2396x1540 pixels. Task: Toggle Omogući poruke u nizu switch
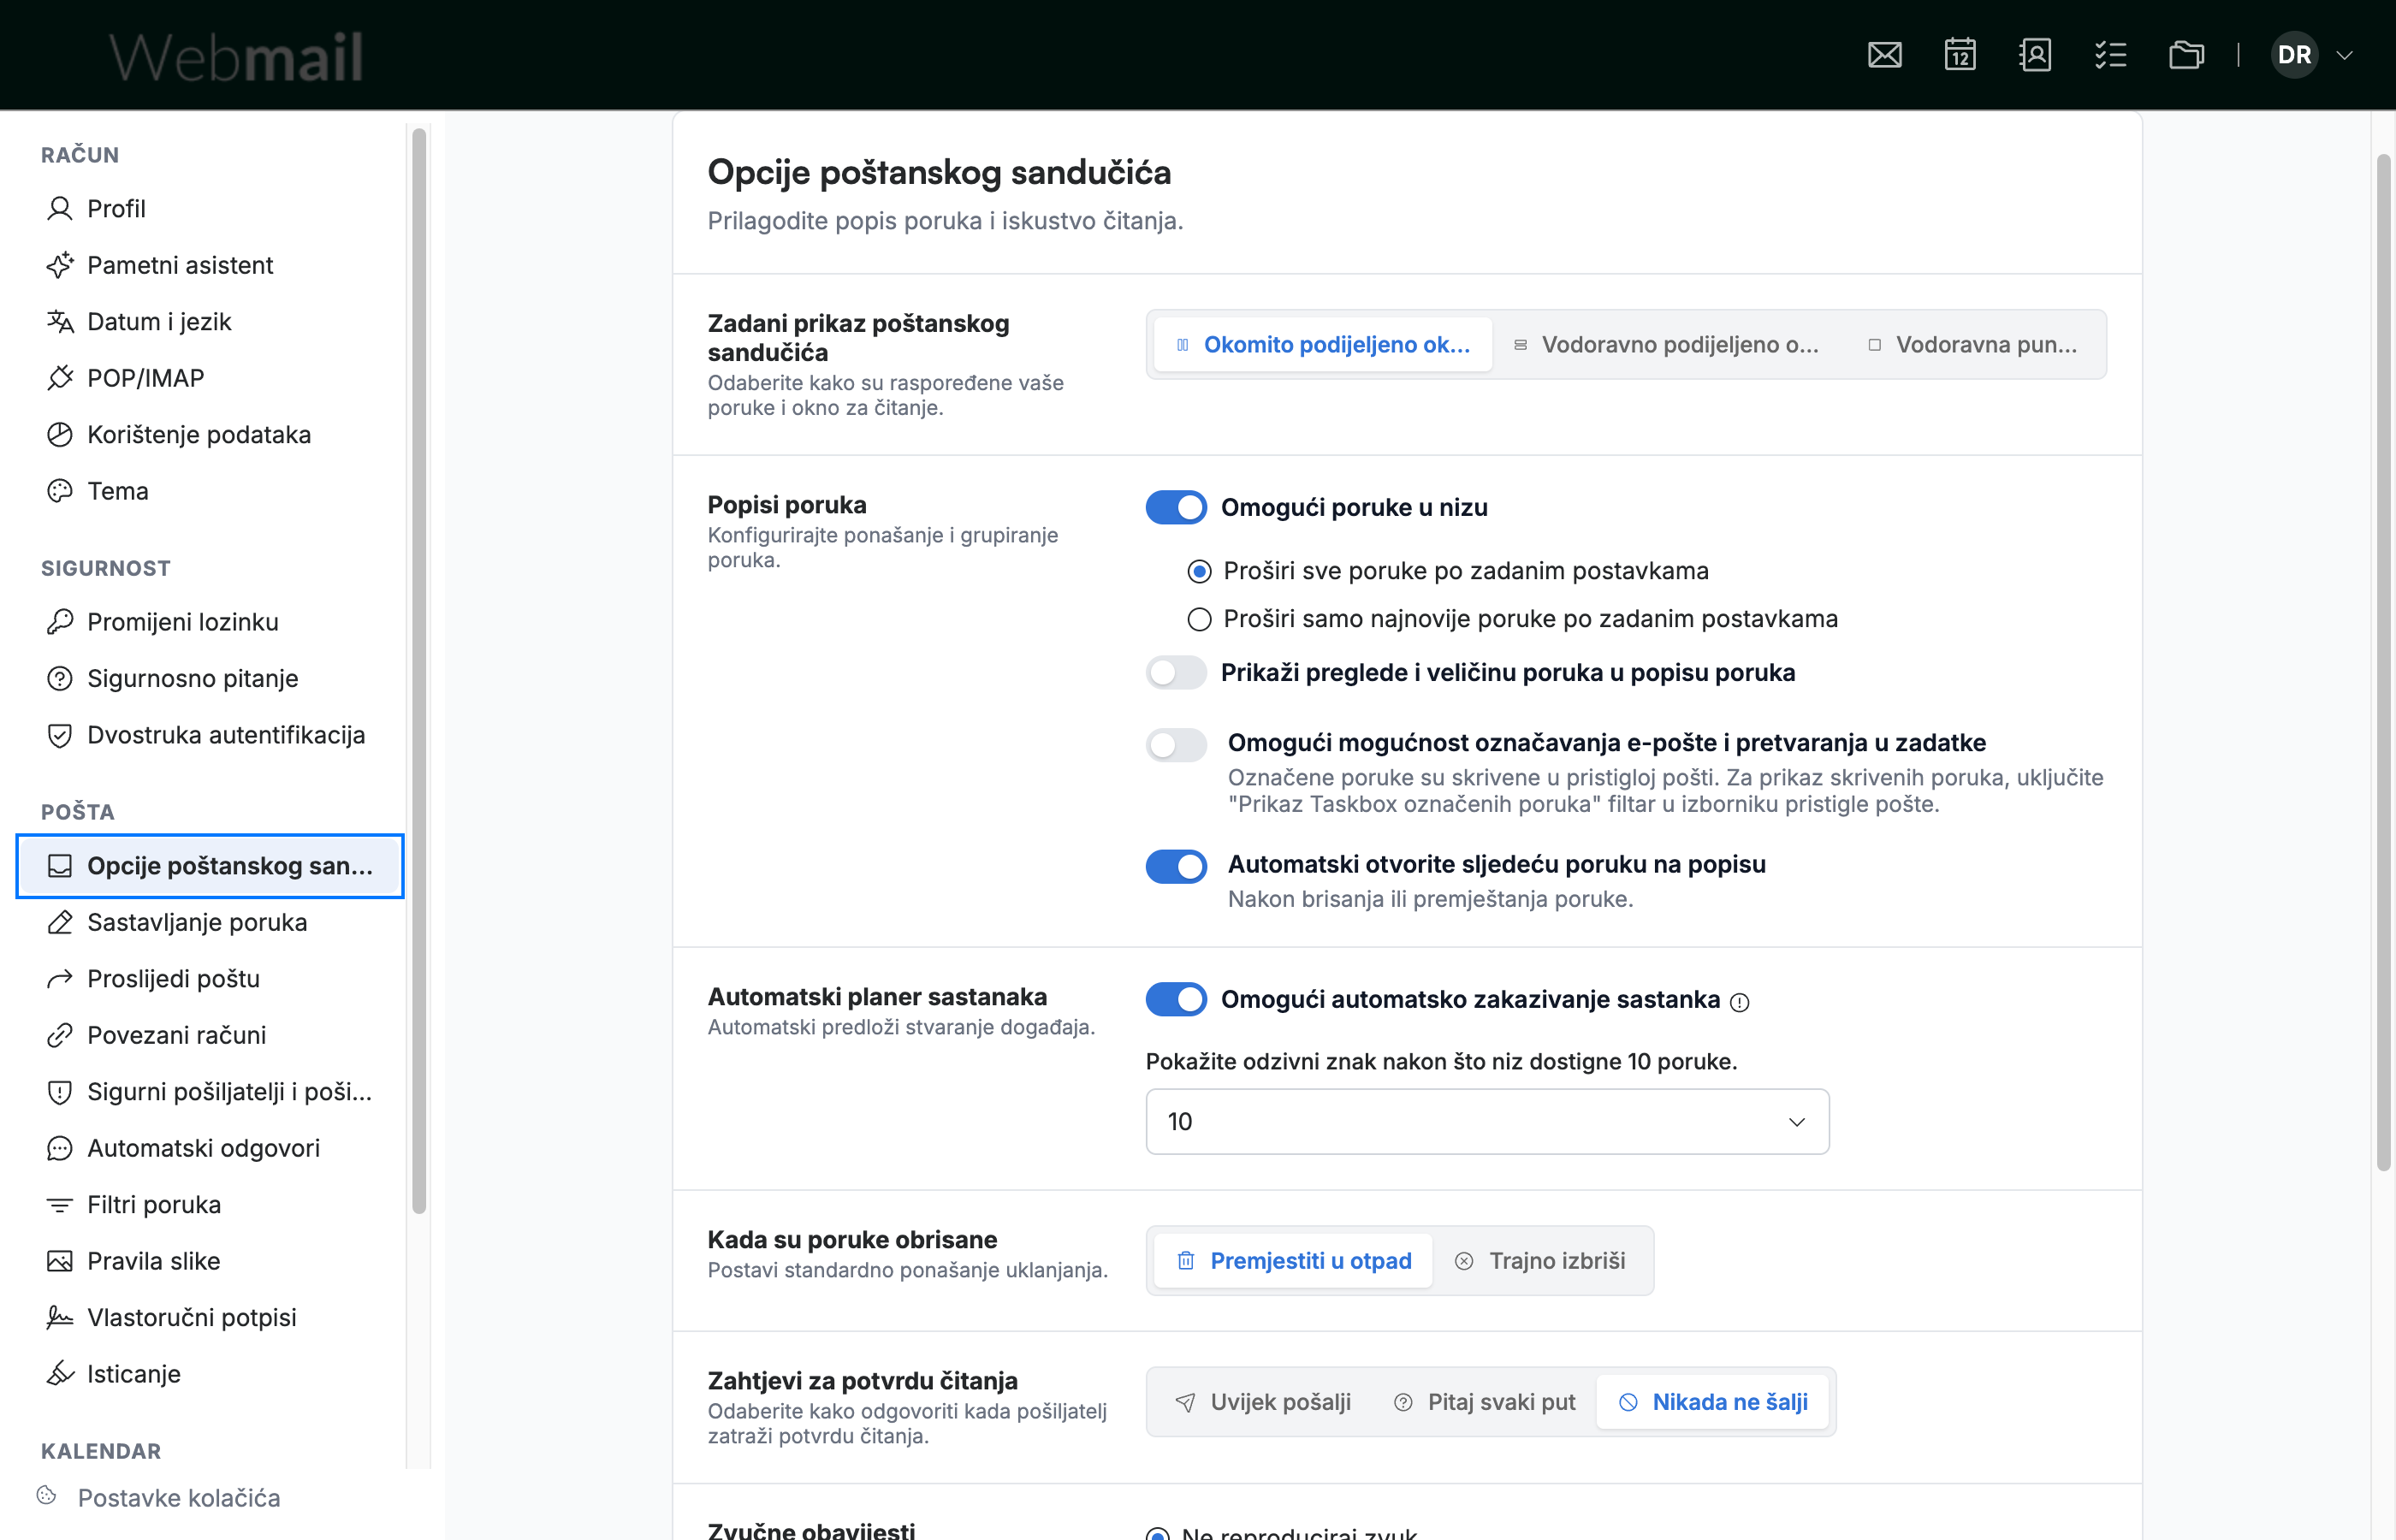point(1176,507)
